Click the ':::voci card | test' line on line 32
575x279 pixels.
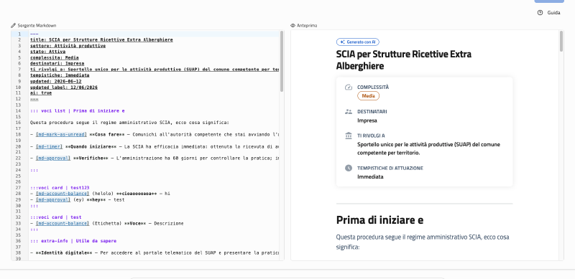tap(56, 217)
